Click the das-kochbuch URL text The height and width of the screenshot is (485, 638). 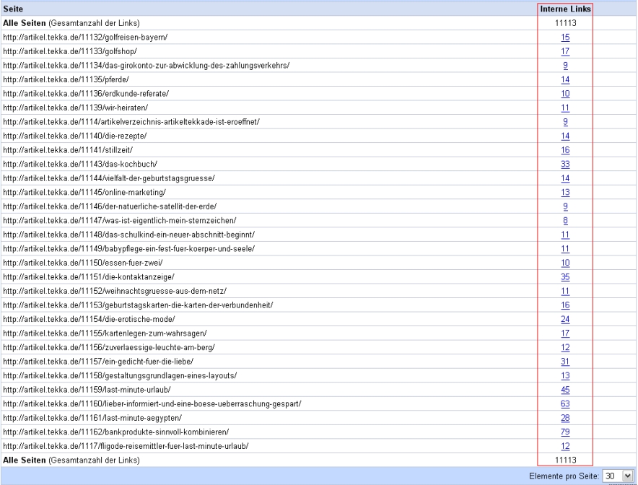80,165
